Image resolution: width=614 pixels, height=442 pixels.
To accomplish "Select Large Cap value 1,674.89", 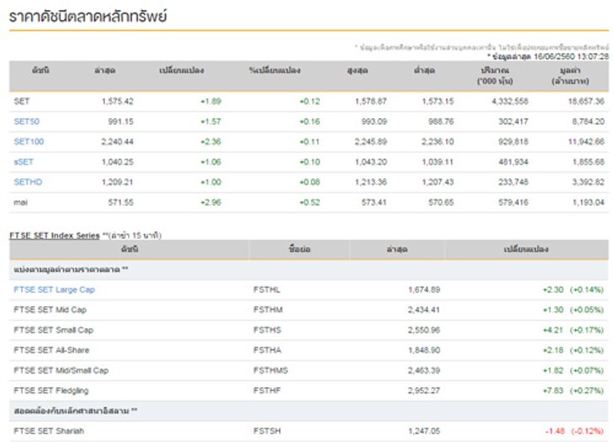I will 424,289.
